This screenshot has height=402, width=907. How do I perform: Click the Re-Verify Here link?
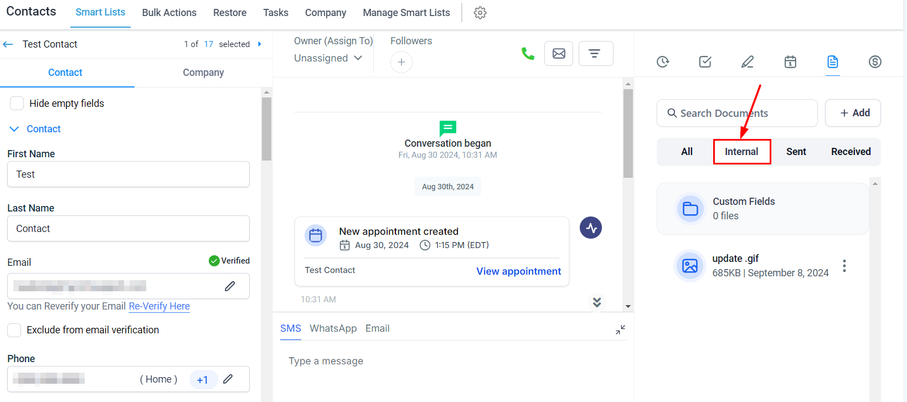click(159, 306)
